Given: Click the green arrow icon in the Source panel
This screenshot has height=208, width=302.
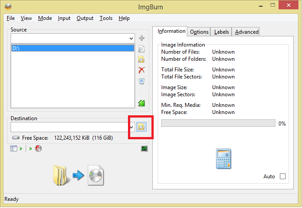Looking at the screenshot, I should click(142, 103).
